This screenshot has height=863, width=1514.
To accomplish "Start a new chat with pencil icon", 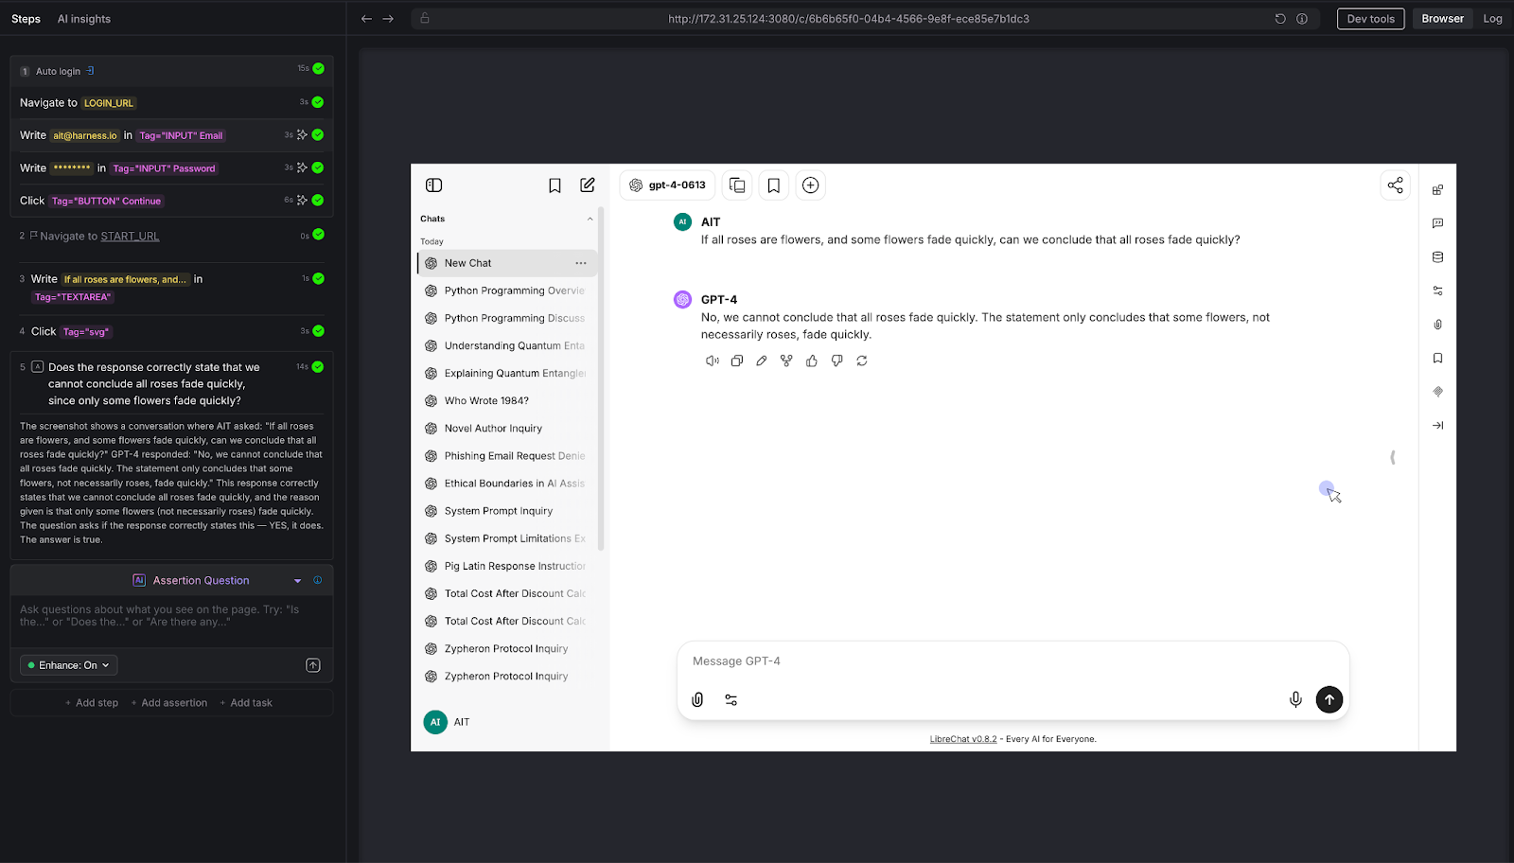I will [x=588, y=185].
